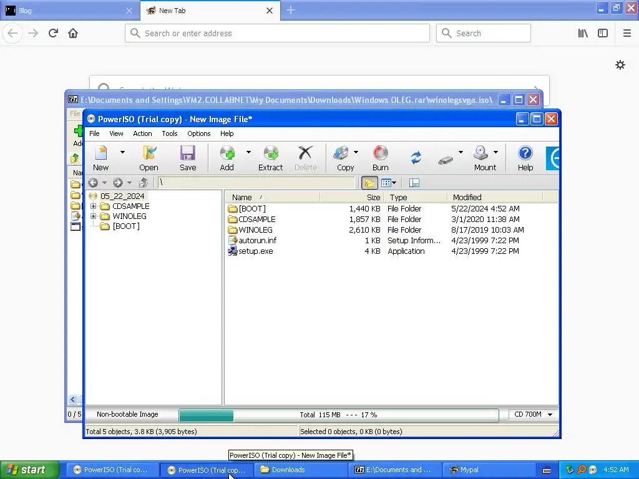Toggle the browser sidebar icon
Viewport: 639px width, 479px height.
tap(603, 33)
